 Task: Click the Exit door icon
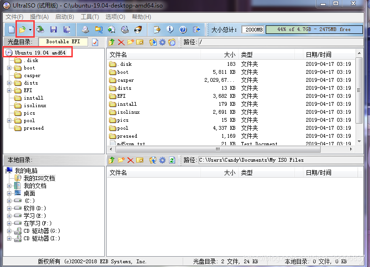click(196, 30)
